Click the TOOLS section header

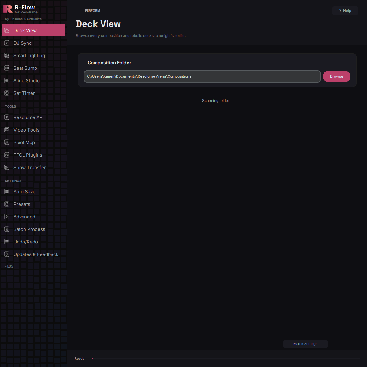tap(10, 106)
